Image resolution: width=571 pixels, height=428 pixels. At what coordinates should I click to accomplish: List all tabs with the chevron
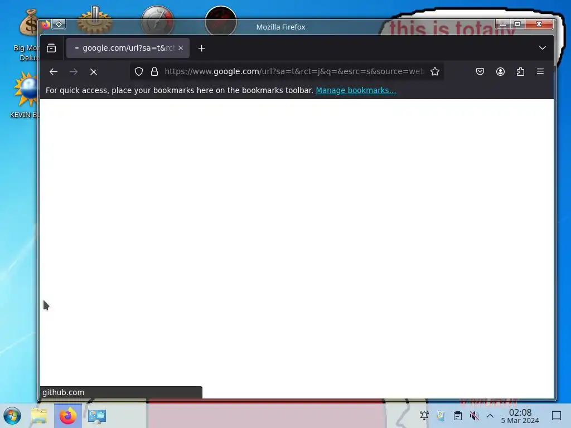543,48
